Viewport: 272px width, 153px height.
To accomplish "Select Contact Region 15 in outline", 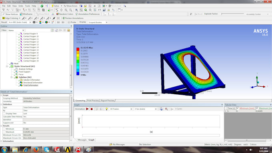I will coord(31,50).
